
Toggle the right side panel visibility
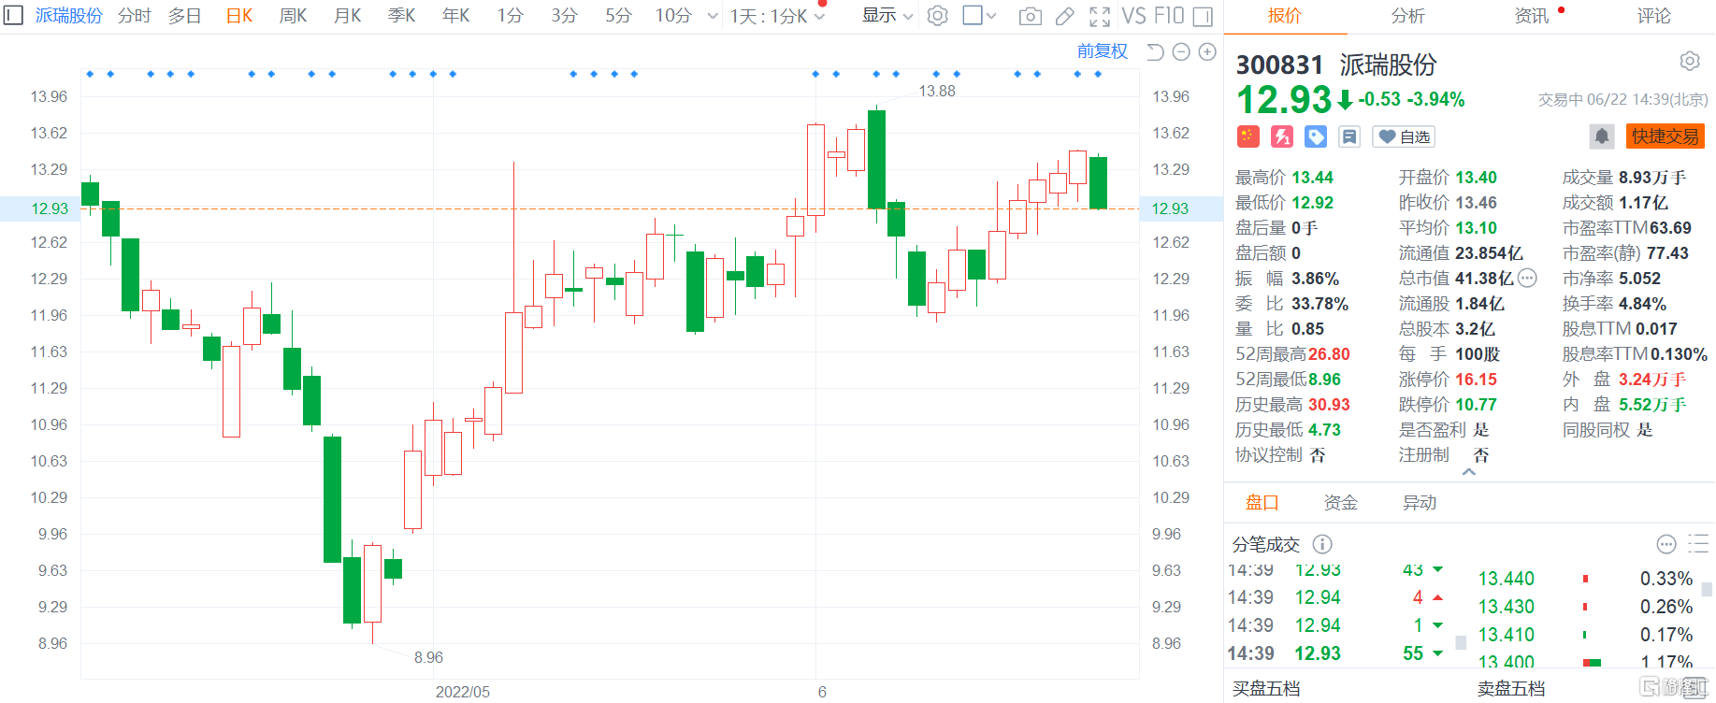(x=1204, y=16)
